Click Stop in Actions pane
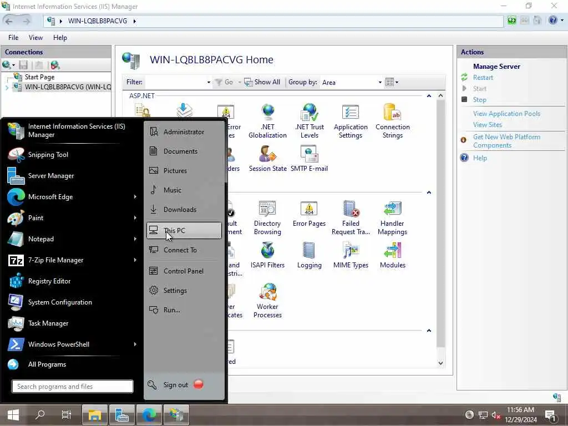568x426 pixels. coord(479,100)
